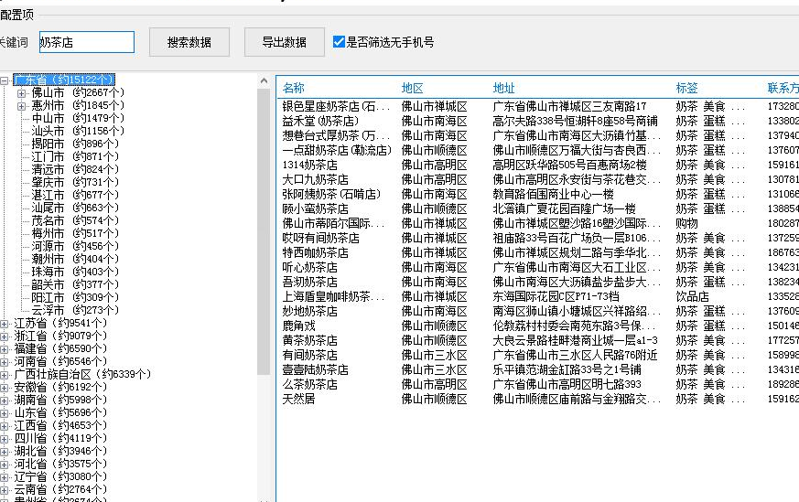Select 梅州市 (约517个) in the tree

pyautogui.click(x=75, y=233)
